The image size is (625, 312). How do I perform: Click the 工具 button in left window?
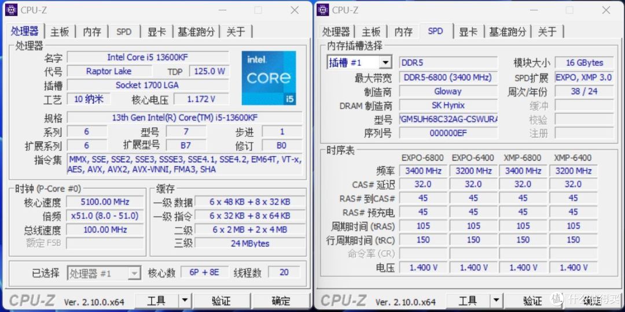[x=156, y=300]
